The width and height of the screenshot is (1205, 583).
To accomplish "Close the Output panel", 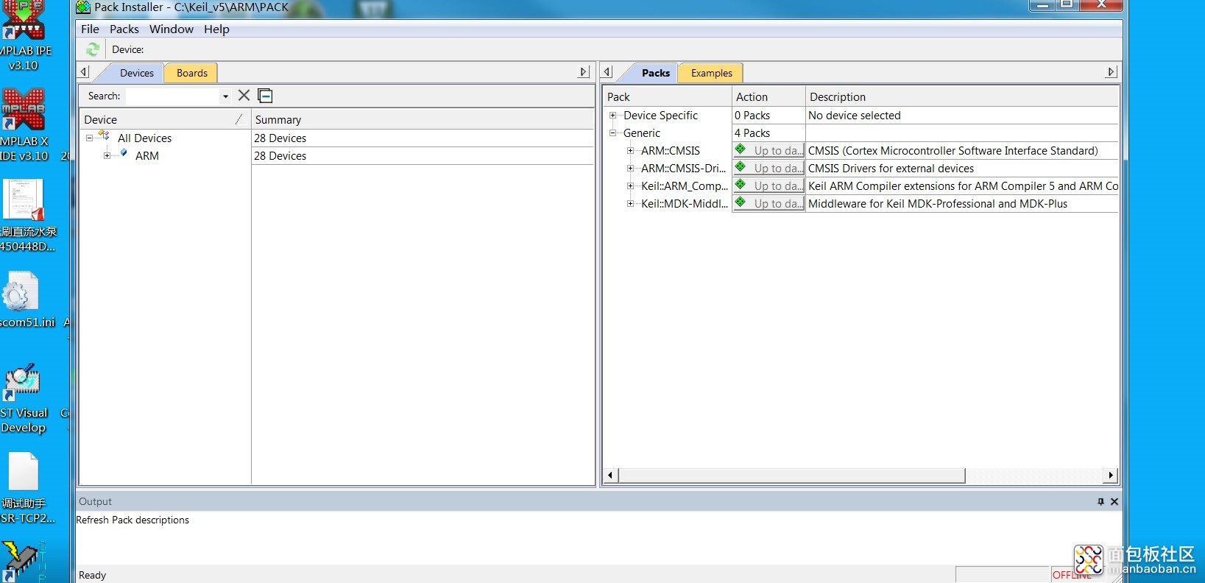I will (x=1114, y=501).
